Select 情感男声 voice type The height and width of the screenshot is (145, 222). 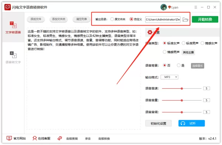pyautogui.click(x=171, y=52)
